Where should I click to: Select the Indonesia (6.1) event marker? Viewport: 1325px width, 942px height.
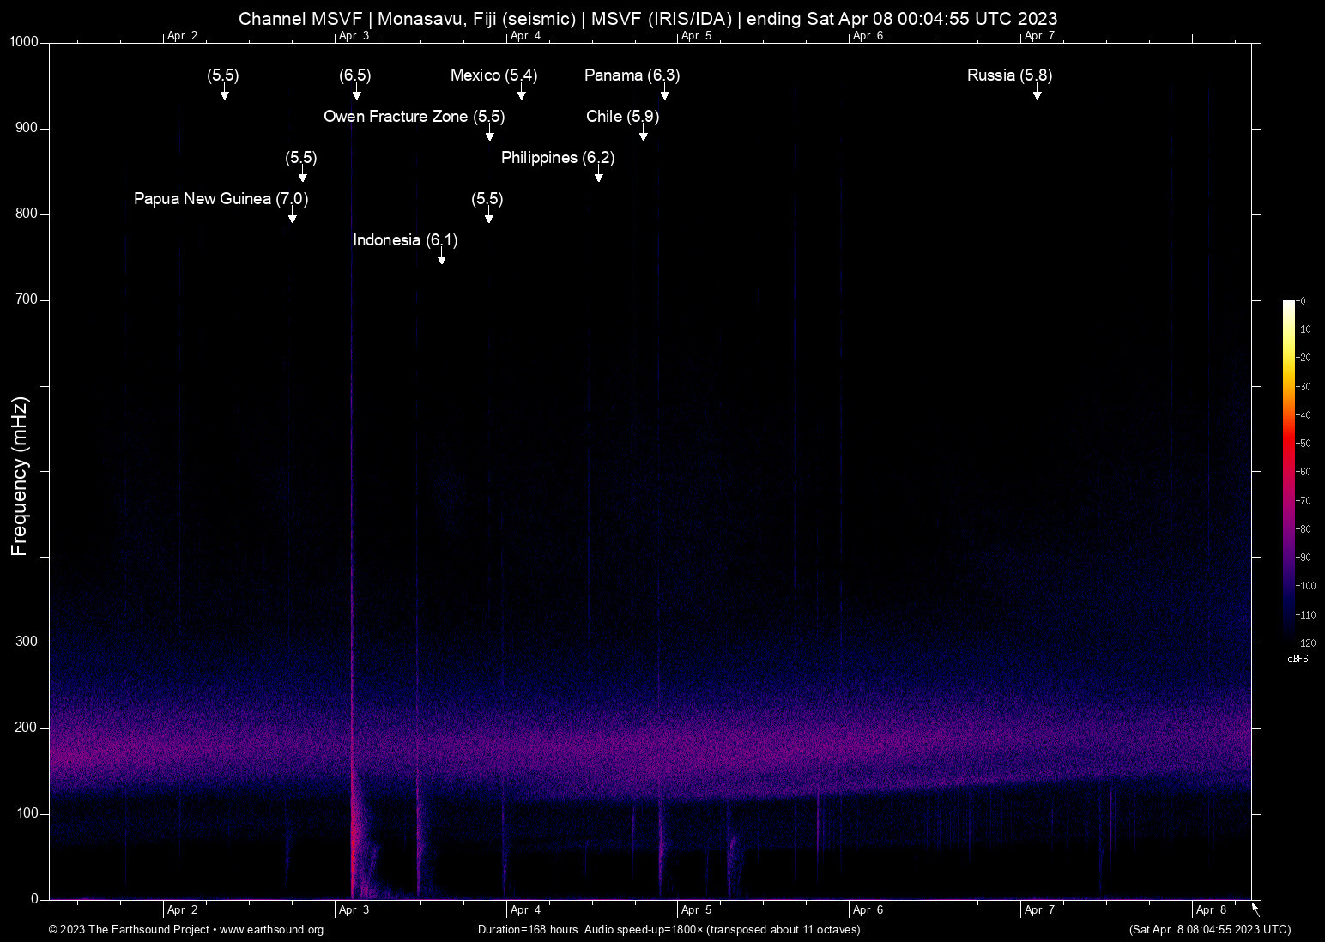pyautogui.click(x=405, y=240)
